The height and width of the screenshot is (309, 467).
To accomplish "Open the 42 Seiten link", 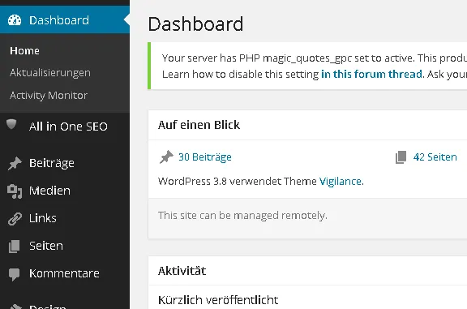I will [435, 157].
